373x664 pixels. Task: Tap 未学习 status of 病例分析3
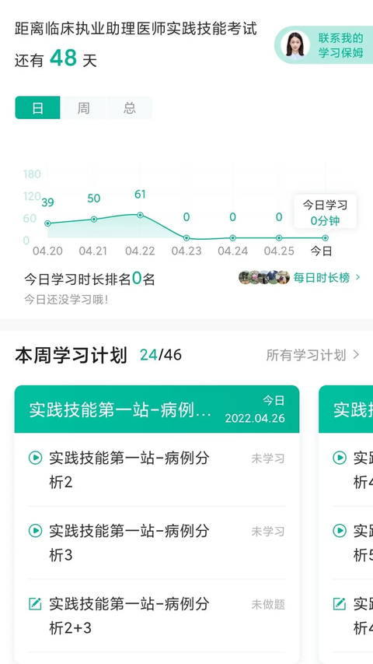tap(268, 532)
